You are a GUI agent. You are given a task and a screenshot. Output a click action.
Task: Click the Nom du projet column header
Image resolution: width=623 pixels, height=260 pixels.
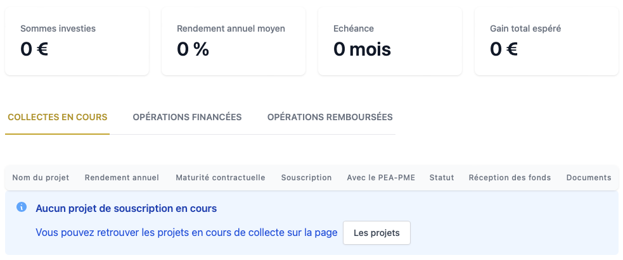[41, 178]
